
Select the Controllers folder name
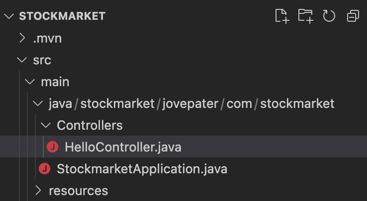90,125
